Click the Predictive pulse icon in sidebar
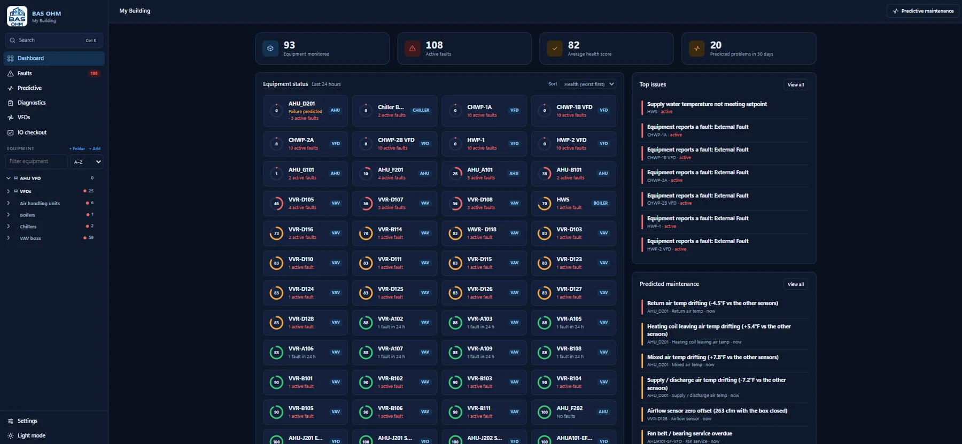Image resolution: width=962 pixels, height=444 pixels. click(10, 88)
